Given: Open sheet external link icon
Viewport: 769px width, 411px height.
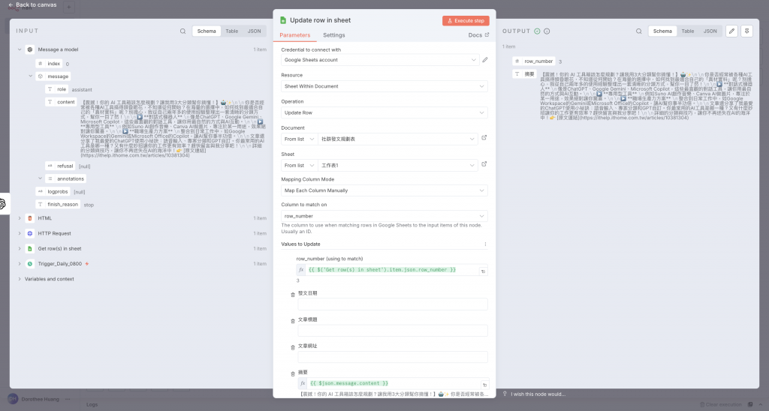Looking at the screenshot, I should pos(484,164).
